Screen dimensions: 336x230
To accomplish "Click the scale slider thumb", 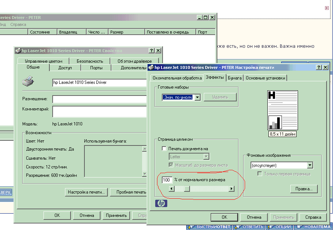I will 187,189.
